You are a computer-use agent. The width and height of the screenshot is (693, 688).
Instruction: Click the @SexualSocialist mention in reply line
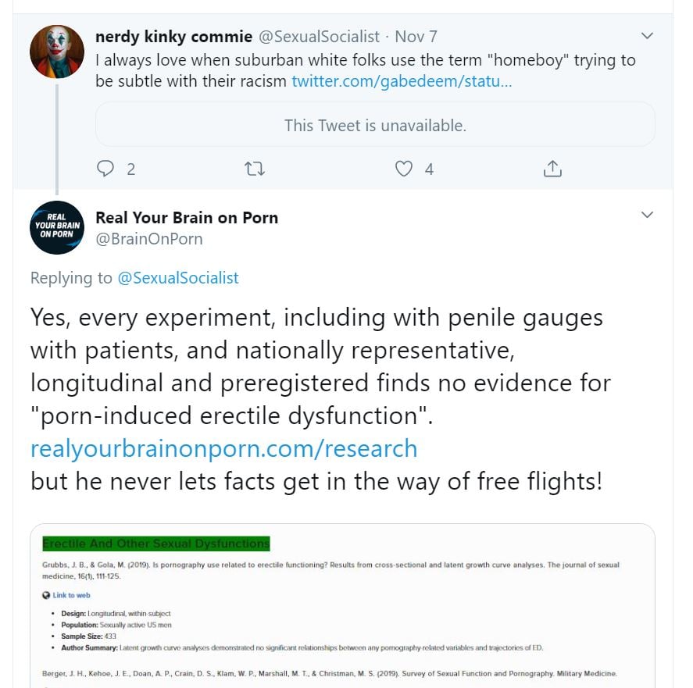click(x=178, y=278)
